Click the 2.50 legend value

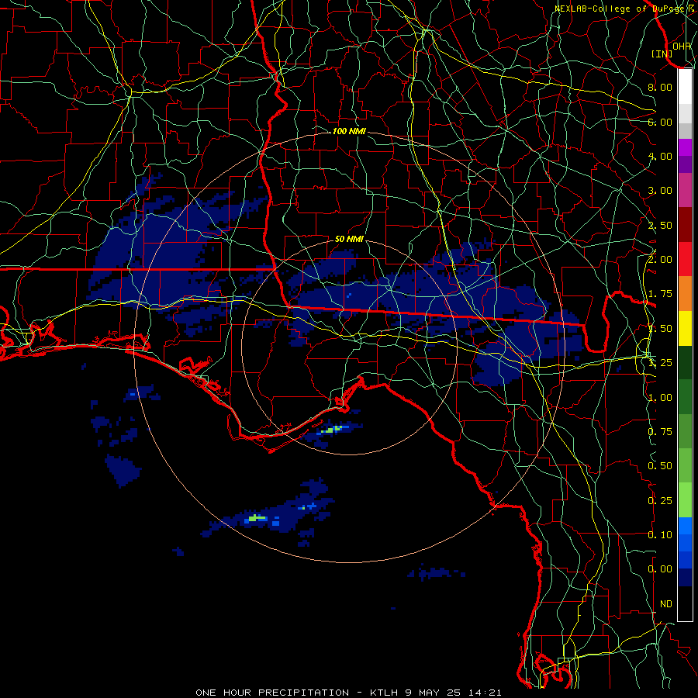[660, 225]
